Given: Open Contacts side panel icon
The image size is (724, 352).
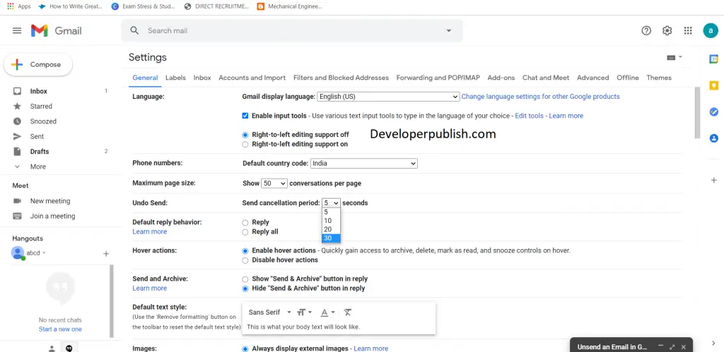Looking at the screenshot, I should point(714,138).
